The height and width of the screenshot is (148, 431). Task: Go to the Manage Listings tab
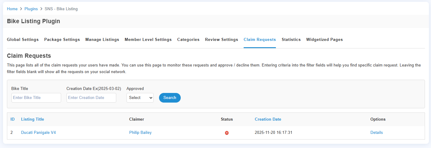click(x=102, y=39)
